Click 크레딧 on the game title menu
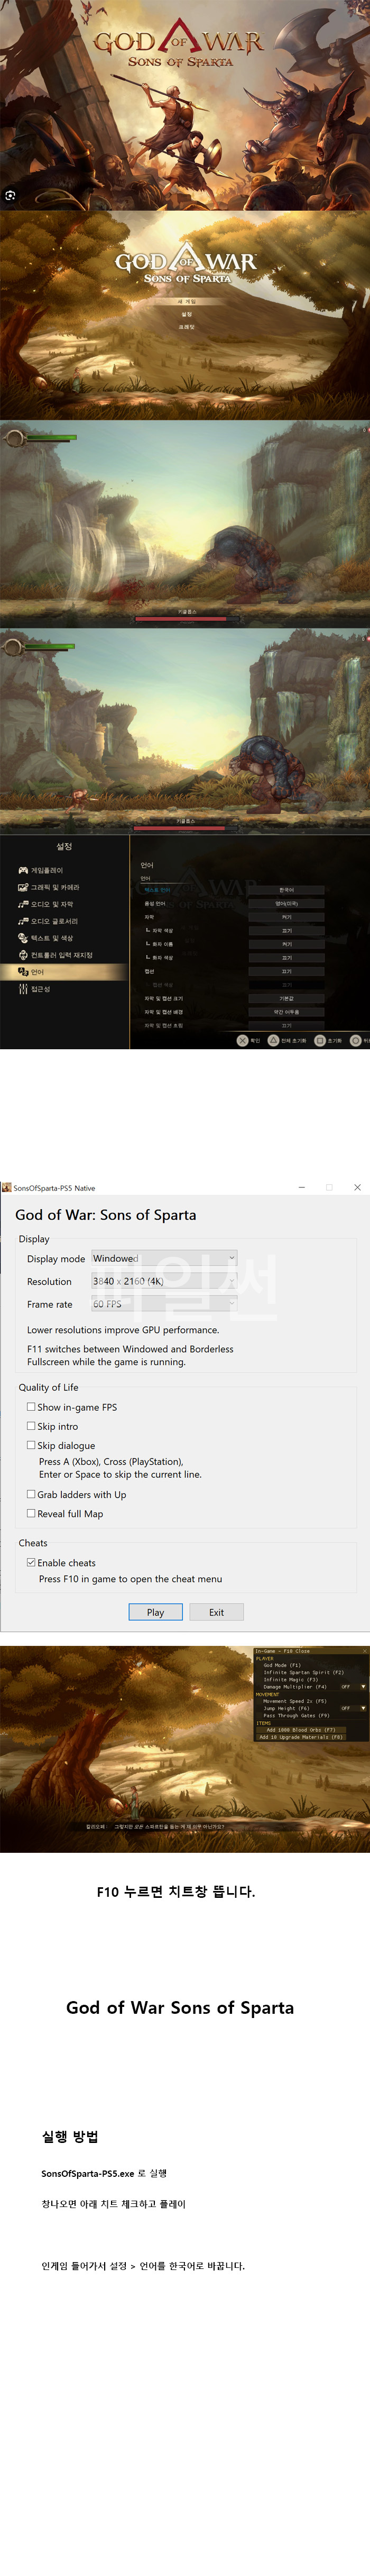Image resolution: width=370 pixels, height=2576 pixels. [x=187, y=327]
